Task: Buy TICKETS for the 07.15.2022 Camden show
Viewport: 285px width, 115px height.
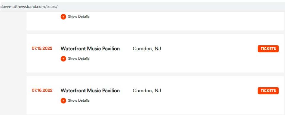Action: pyautogui.click(x=268, y=48)
